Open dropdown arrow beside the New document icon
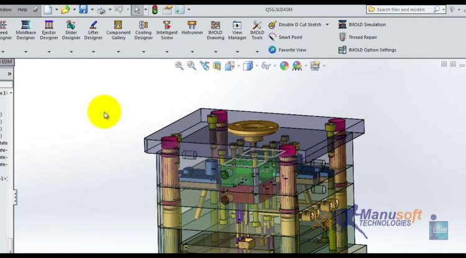This screenshot has height=258, width=466. [x=57, y=9]
